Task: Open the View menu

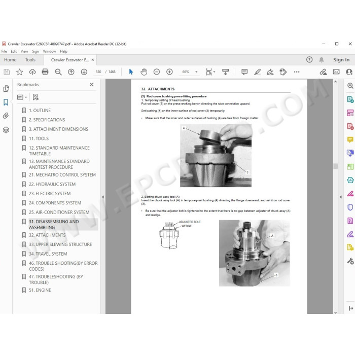Action: coord(24,51)
